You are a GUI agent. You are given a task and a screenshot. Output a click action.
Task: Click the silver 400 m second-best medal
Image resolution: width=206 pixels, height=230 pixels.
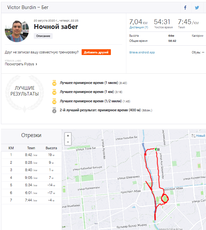click(x=54, y=110)
